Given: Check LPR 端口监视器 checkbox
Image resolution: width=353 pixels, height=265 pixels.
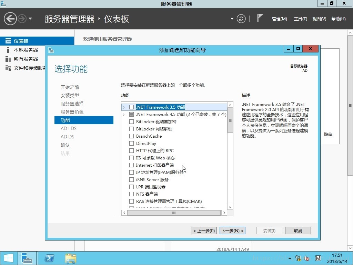Looking at the screenshot, I should [x=131, y=187].
